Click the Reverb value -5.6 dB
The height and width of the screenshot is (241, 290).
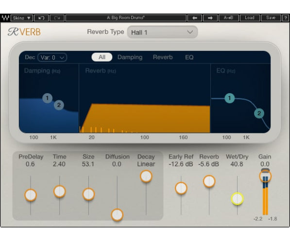click(208, 164)
